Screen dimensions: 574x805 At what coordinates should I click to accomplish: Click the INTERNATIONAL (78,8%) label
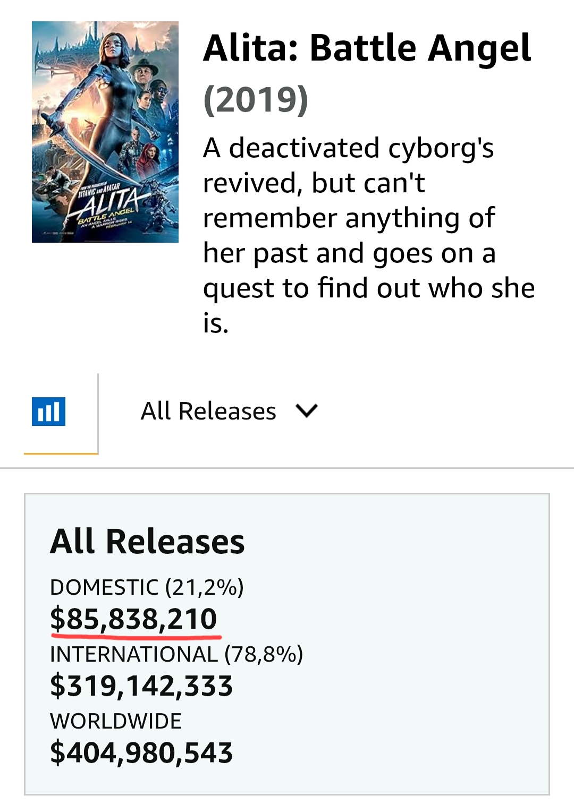176,654
